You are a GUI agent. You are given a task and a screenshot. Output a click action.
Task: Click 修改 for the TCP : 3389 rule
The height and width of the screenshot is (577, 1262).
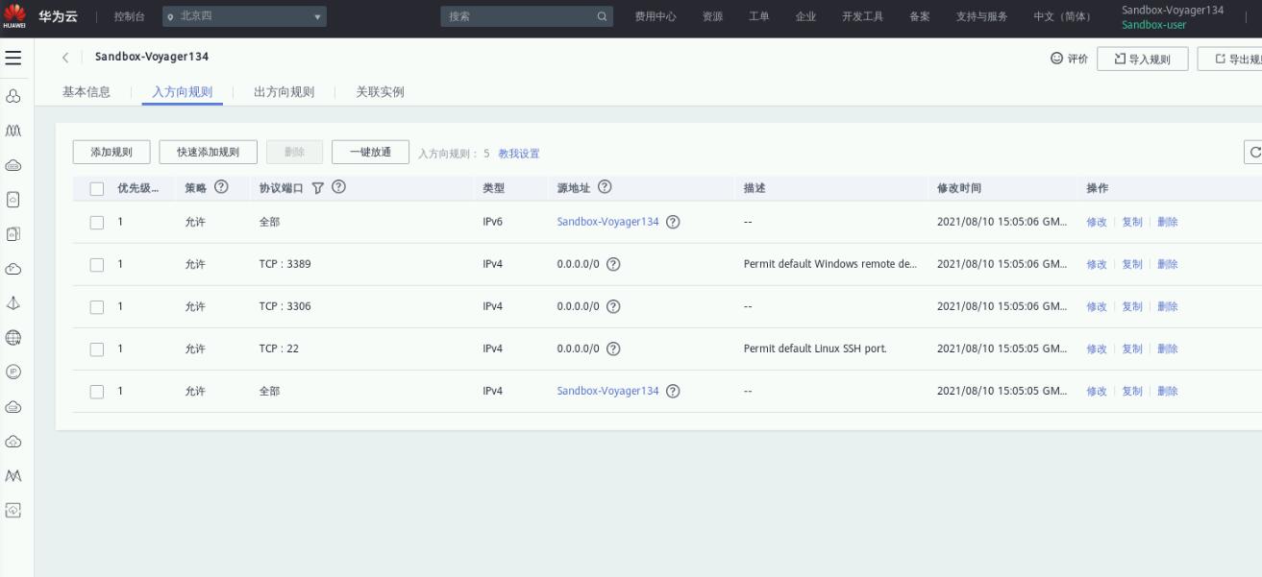point(1097,265)
